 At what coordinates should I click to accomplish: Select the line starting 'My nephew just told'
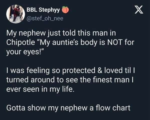(x=61, y=33)
